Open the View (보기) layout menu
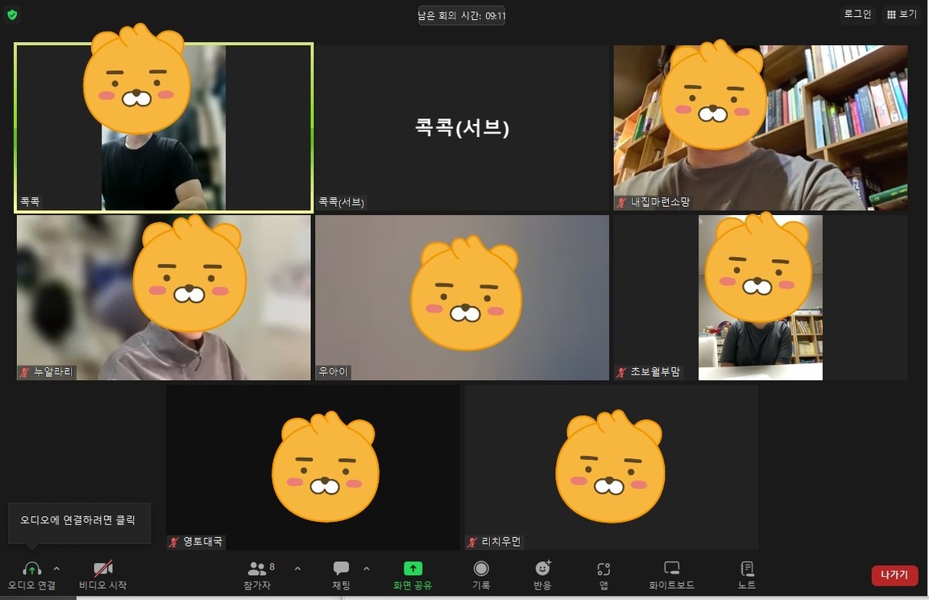 pyautogui.click(x=902, y=14)
